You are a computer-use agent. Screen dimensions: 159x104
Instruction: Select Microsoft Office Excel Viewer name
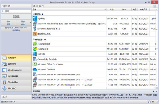[x=51, y=64]
